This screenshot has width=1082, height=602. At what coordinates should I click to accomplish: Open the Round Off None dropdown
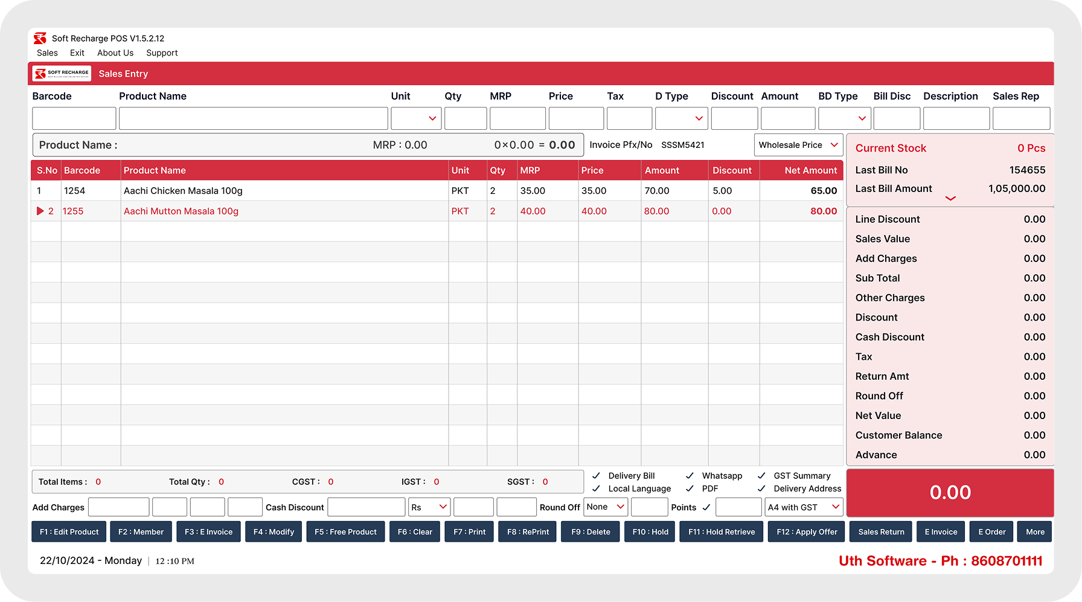606,507
